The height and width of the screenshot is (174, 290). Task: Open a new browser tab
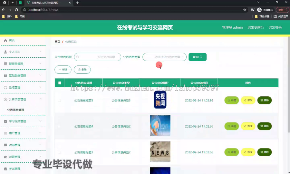click(x=77, y=3)
